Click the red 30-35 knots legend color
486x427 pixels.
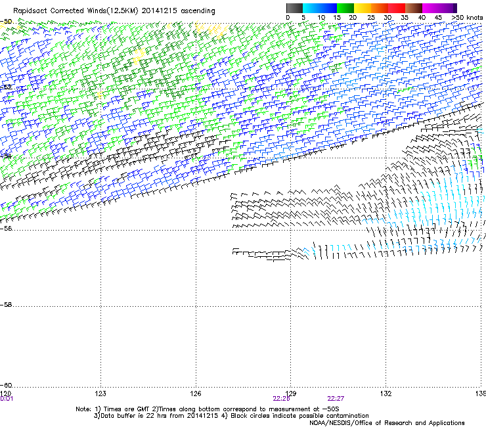[397, 8]
